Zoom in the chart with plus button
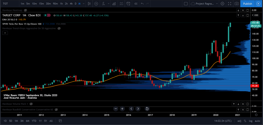263x125 pixels. (122, 109)
